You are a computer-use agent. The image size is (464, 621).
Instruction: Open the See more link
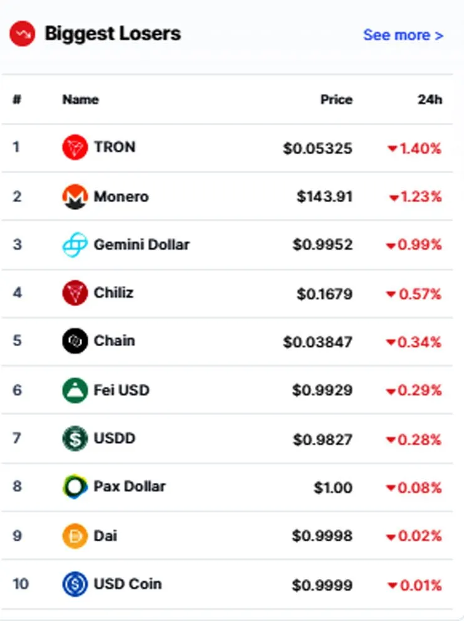click(403, 35)
